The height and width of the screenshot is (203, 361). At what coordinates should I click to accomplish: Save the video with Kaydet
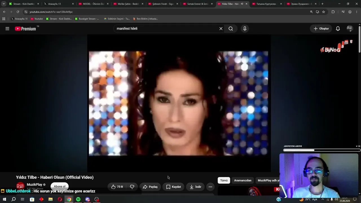(174, 187)
